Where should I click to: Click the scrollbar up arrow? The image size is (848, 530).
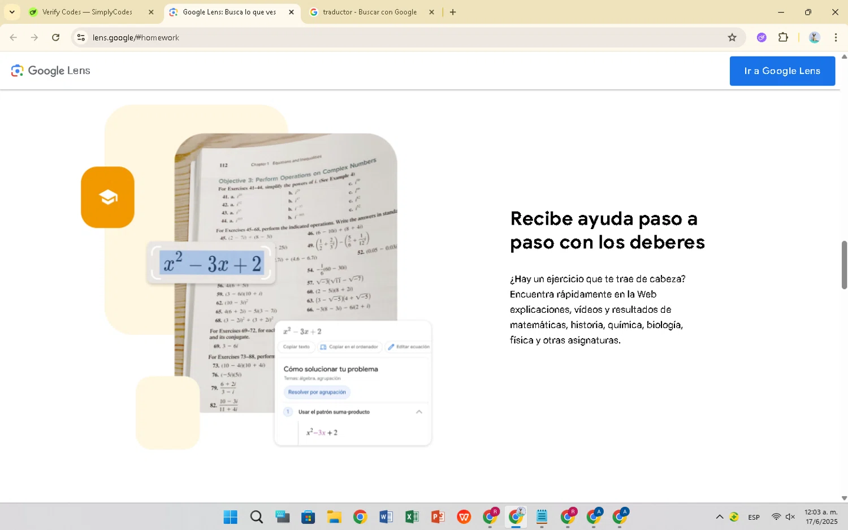[844, 57]
